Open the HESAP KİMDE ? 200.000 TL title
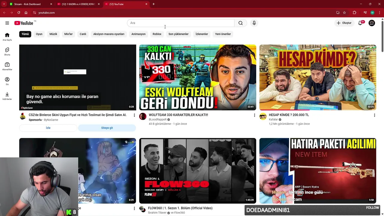Image resolution: width=384 pixels, height=216 pixels. 289,115
